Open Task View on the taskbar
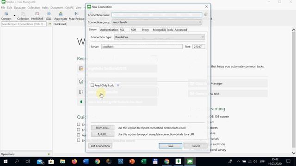 [28, 161]
